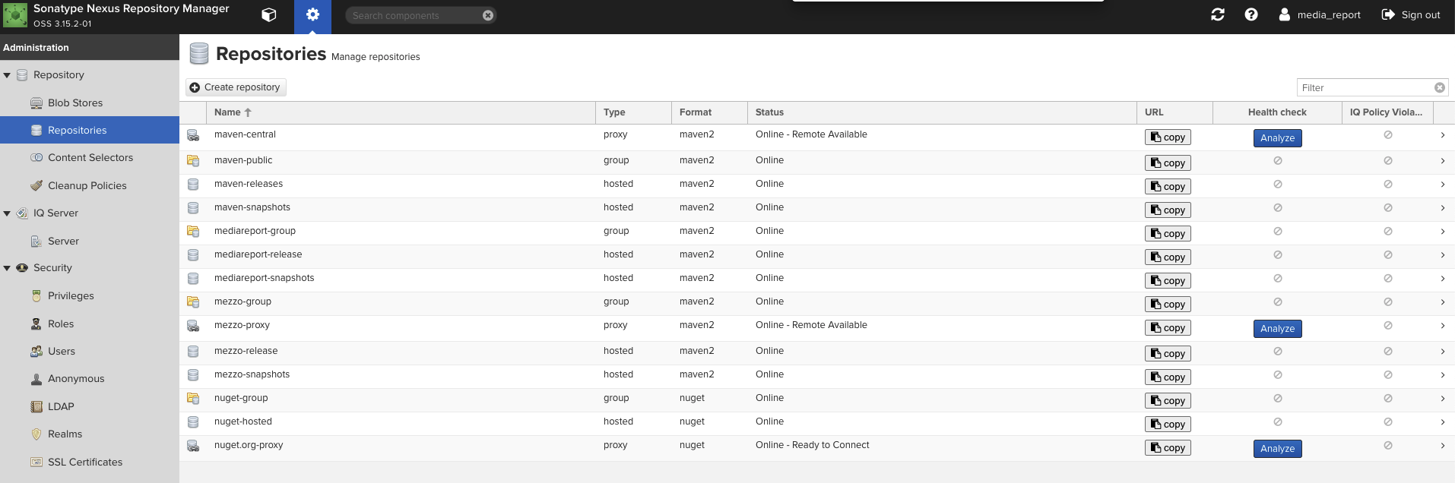Open Content Selectors
This screenshot has height=483, width=1455.
click(x=90, y=157)
